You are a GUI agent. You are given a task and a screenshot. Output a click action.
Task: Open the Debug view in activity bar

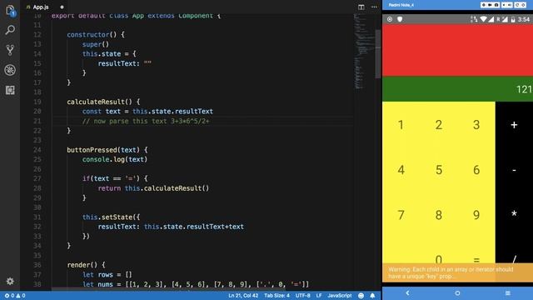point(10,70)
